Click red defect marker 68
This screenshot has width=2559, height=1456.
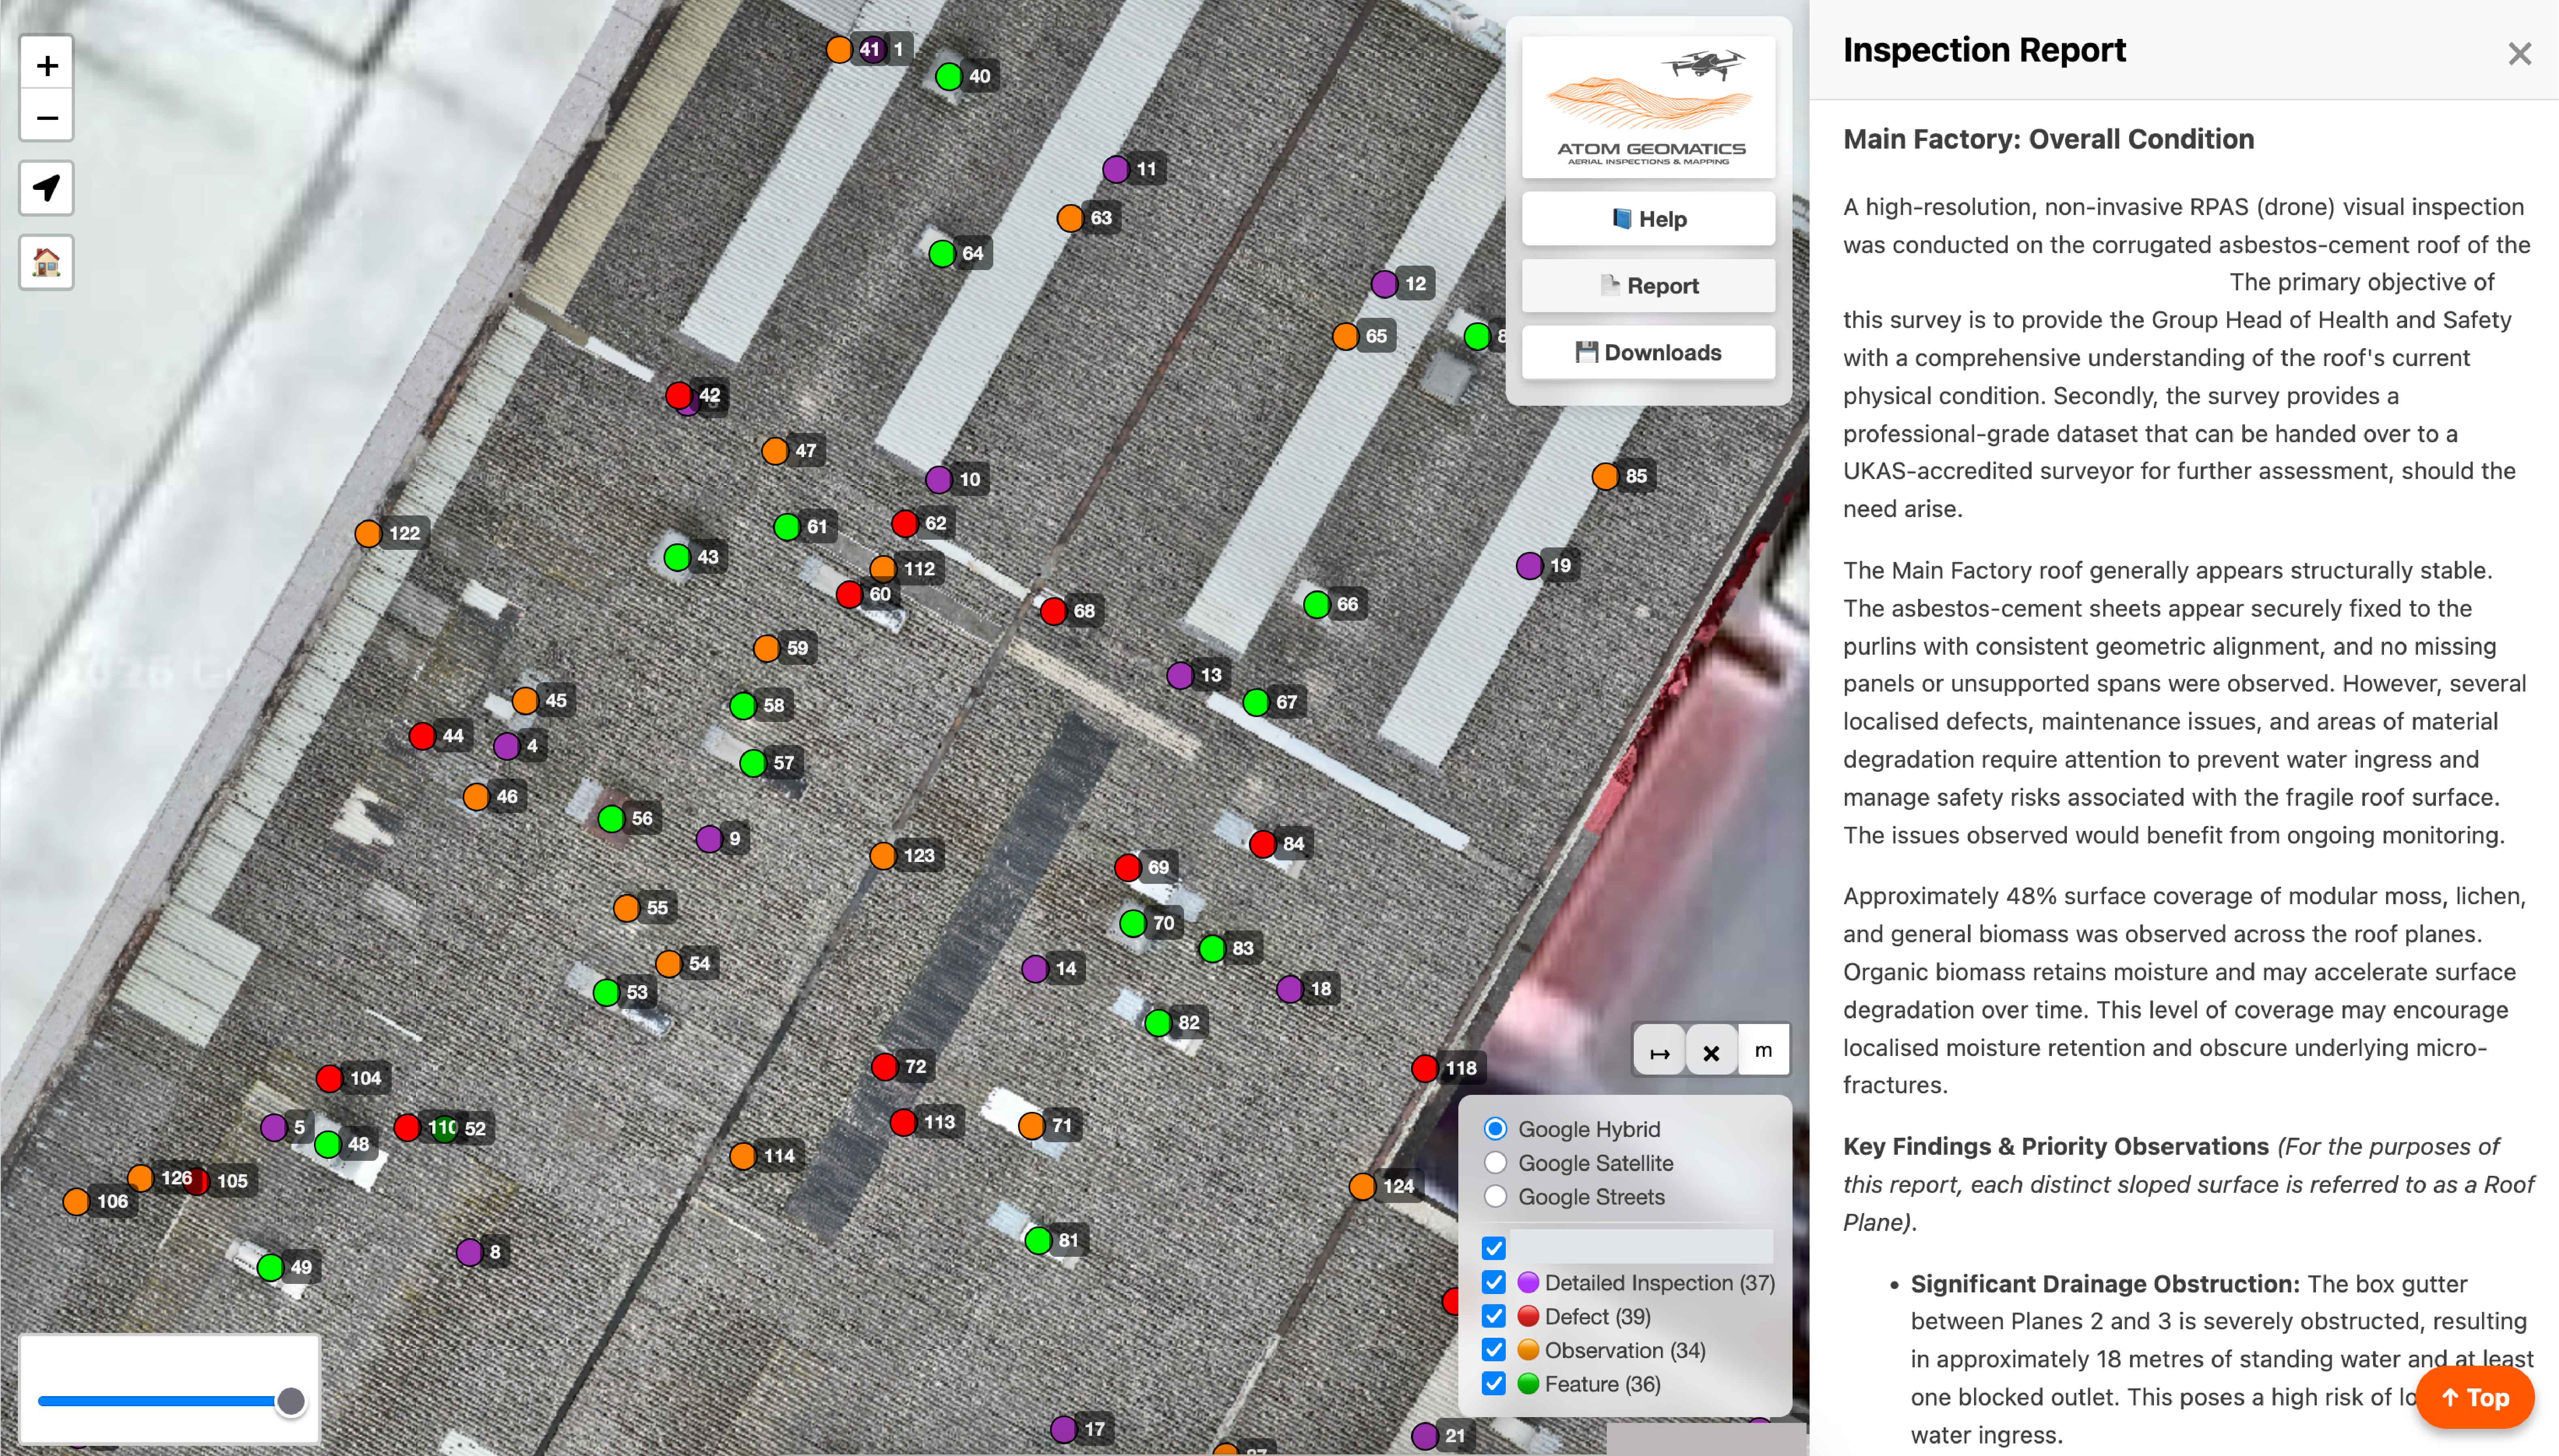pos(1052,611)
